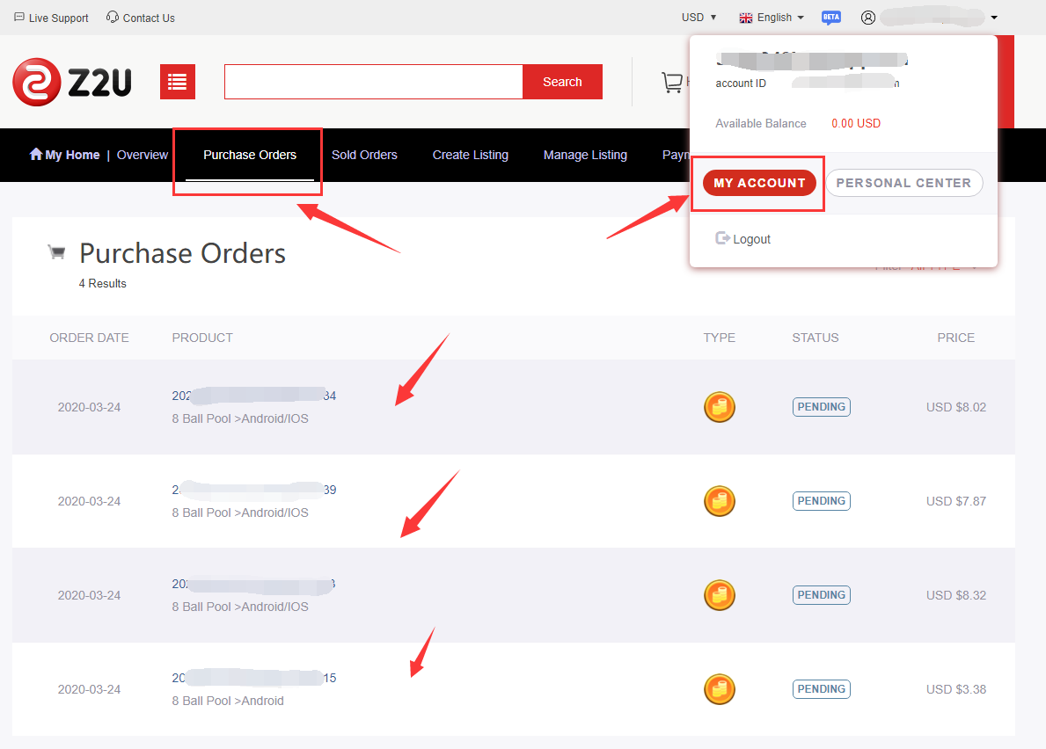The width and height of the screenshot is (1046, 749).
Task: Click the 'account ID' label
Action: pos(741,84)
